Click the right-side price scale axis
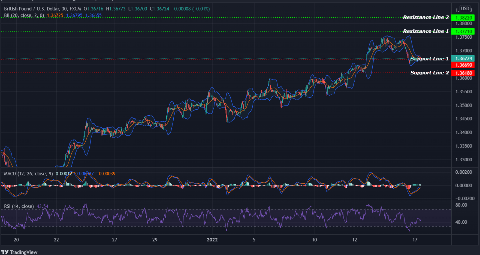This screenshot has width=480, height=255. click(463, 122)
